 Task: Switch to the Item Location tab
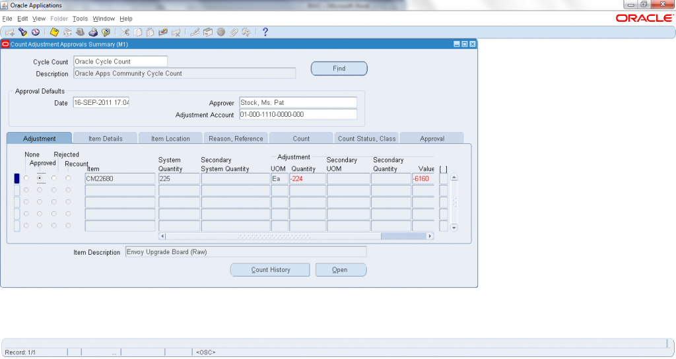[170, 139]
